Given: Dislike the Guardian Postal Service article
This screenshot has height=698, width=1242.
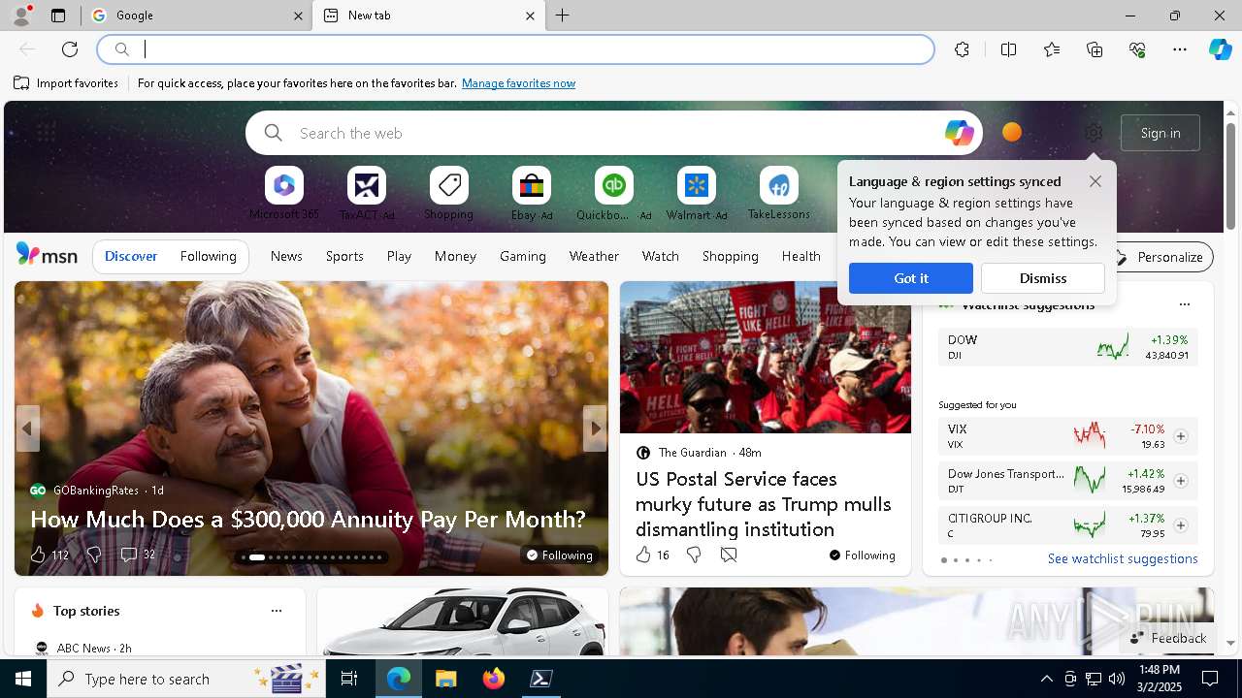Looking at the screenshot, I should [694, 555].
